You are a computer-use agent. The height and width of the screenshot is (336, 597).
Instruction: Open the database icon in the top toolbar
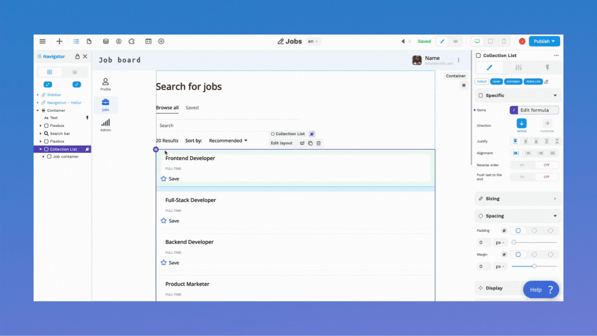[x=106, y=41]
